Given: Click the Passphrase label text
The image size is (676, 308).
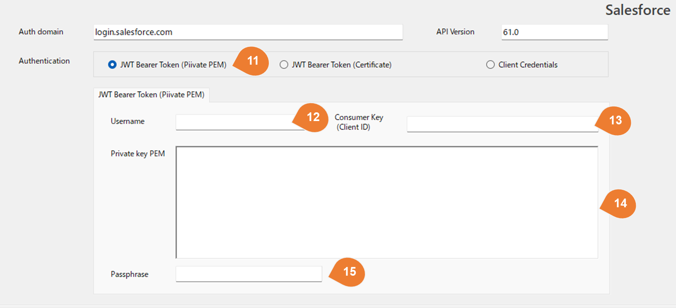Looking at the screenshot, I should coord(129,274).
